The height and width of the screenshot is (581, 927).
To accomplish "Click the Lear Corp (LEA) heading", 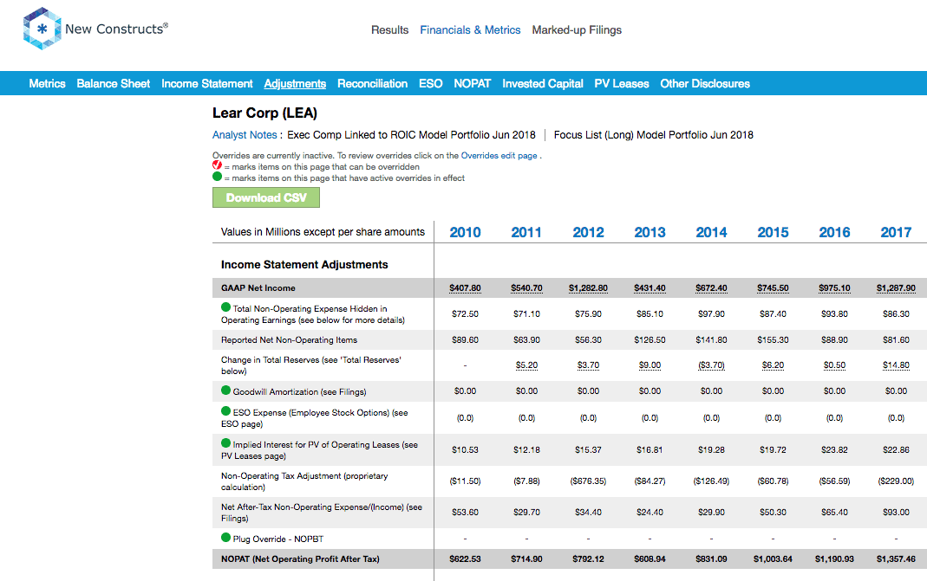I will tap(264, 113).
